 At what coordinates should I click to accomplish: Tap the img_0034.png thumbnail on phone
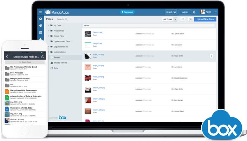pos(7,103)
